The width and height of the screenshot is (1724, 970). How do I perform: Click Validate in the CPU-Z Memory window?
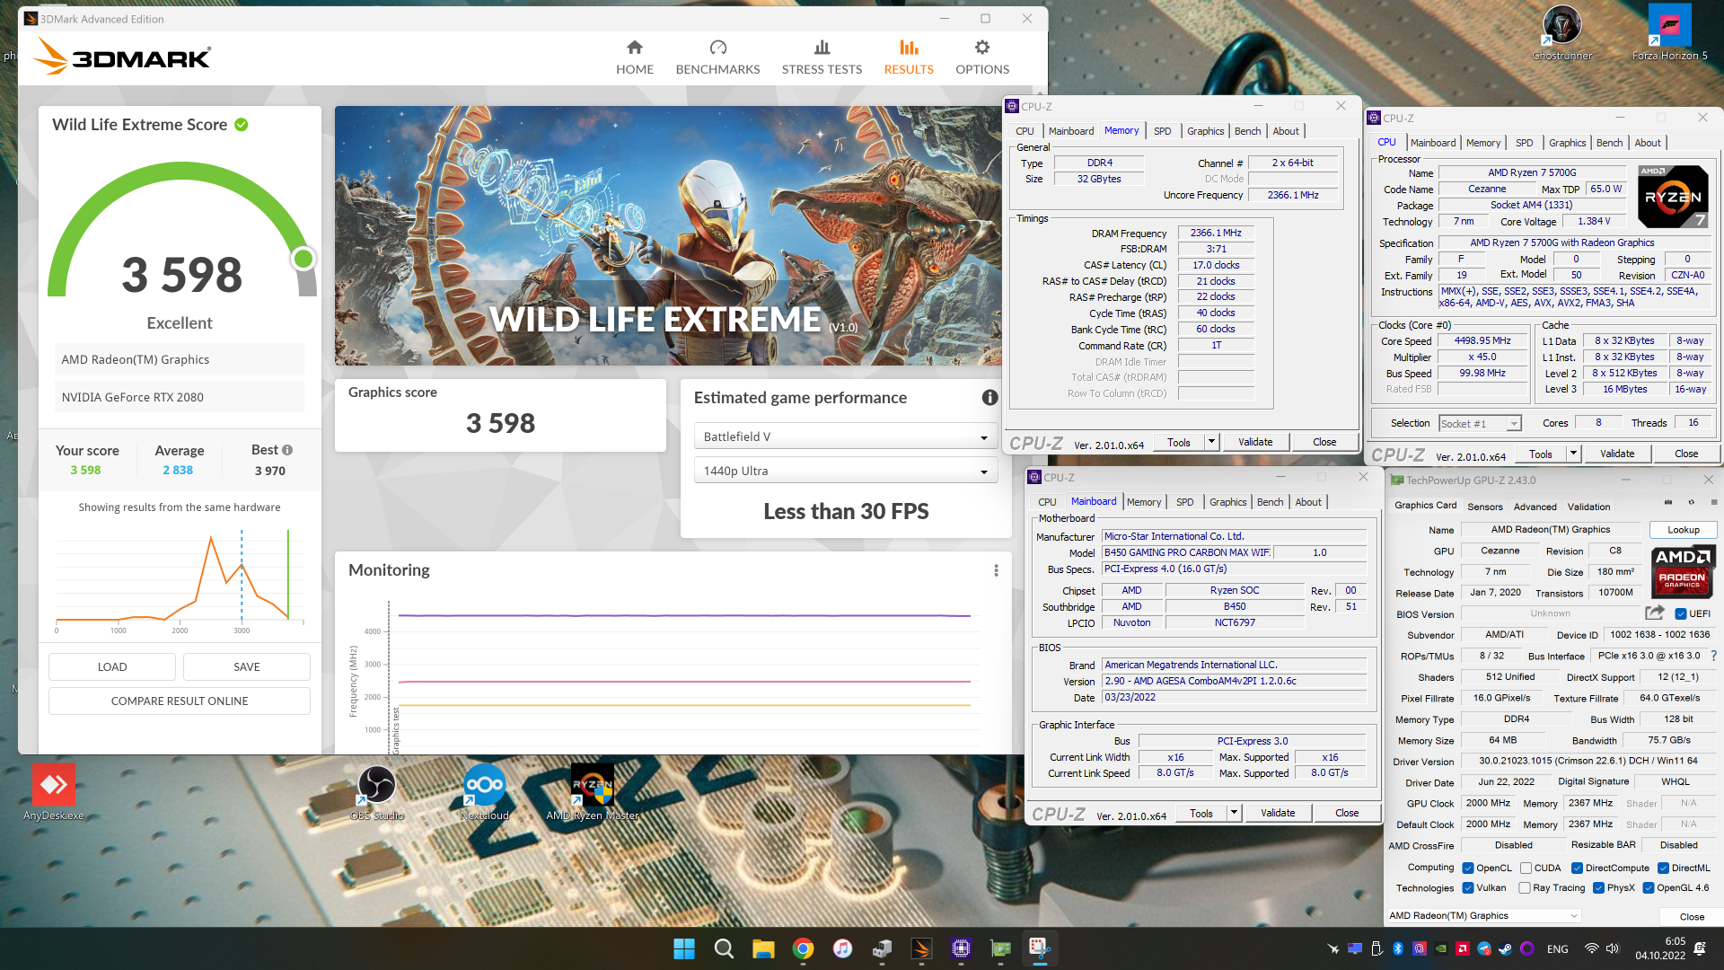1255,442
